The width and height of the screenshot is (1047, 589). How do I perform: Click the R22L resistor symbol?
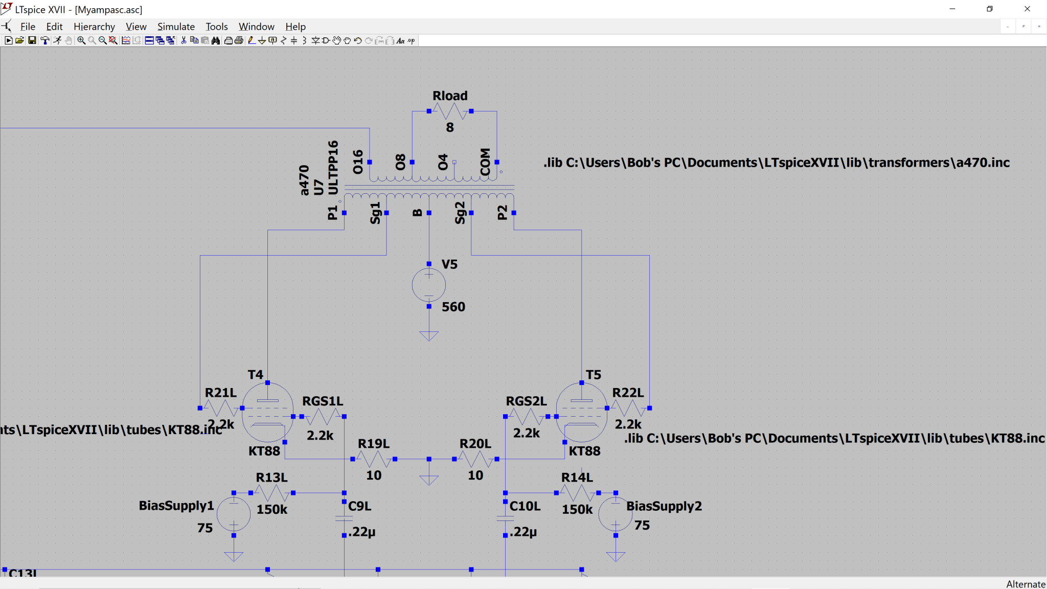(628, 408)
